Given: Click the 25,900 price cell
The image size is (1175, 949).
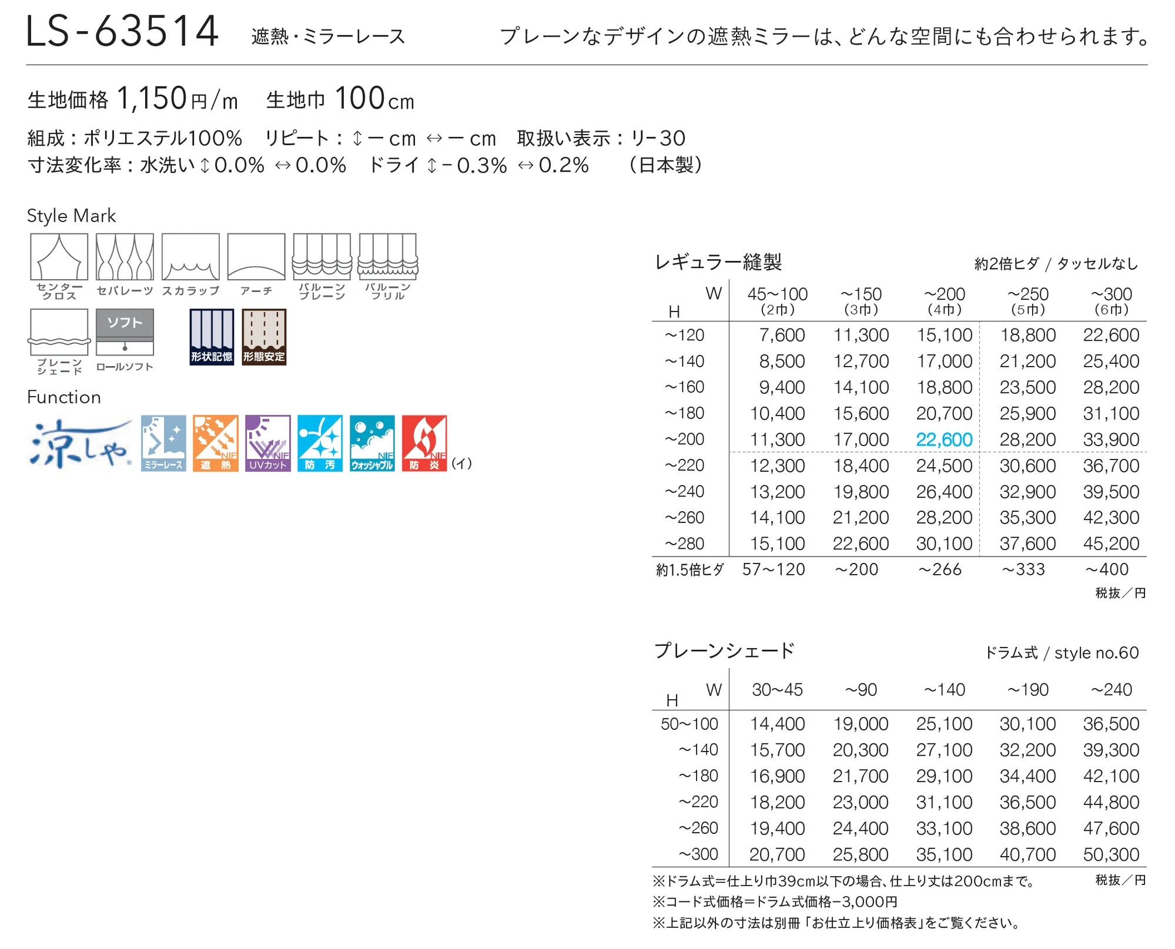Looking at the screenshot, I should click(x=1028, y=413).
